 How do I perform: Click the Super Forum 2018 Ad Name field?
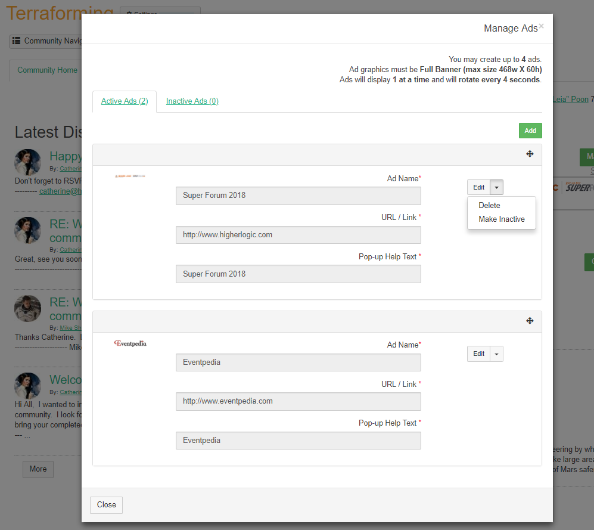(298, 196)
